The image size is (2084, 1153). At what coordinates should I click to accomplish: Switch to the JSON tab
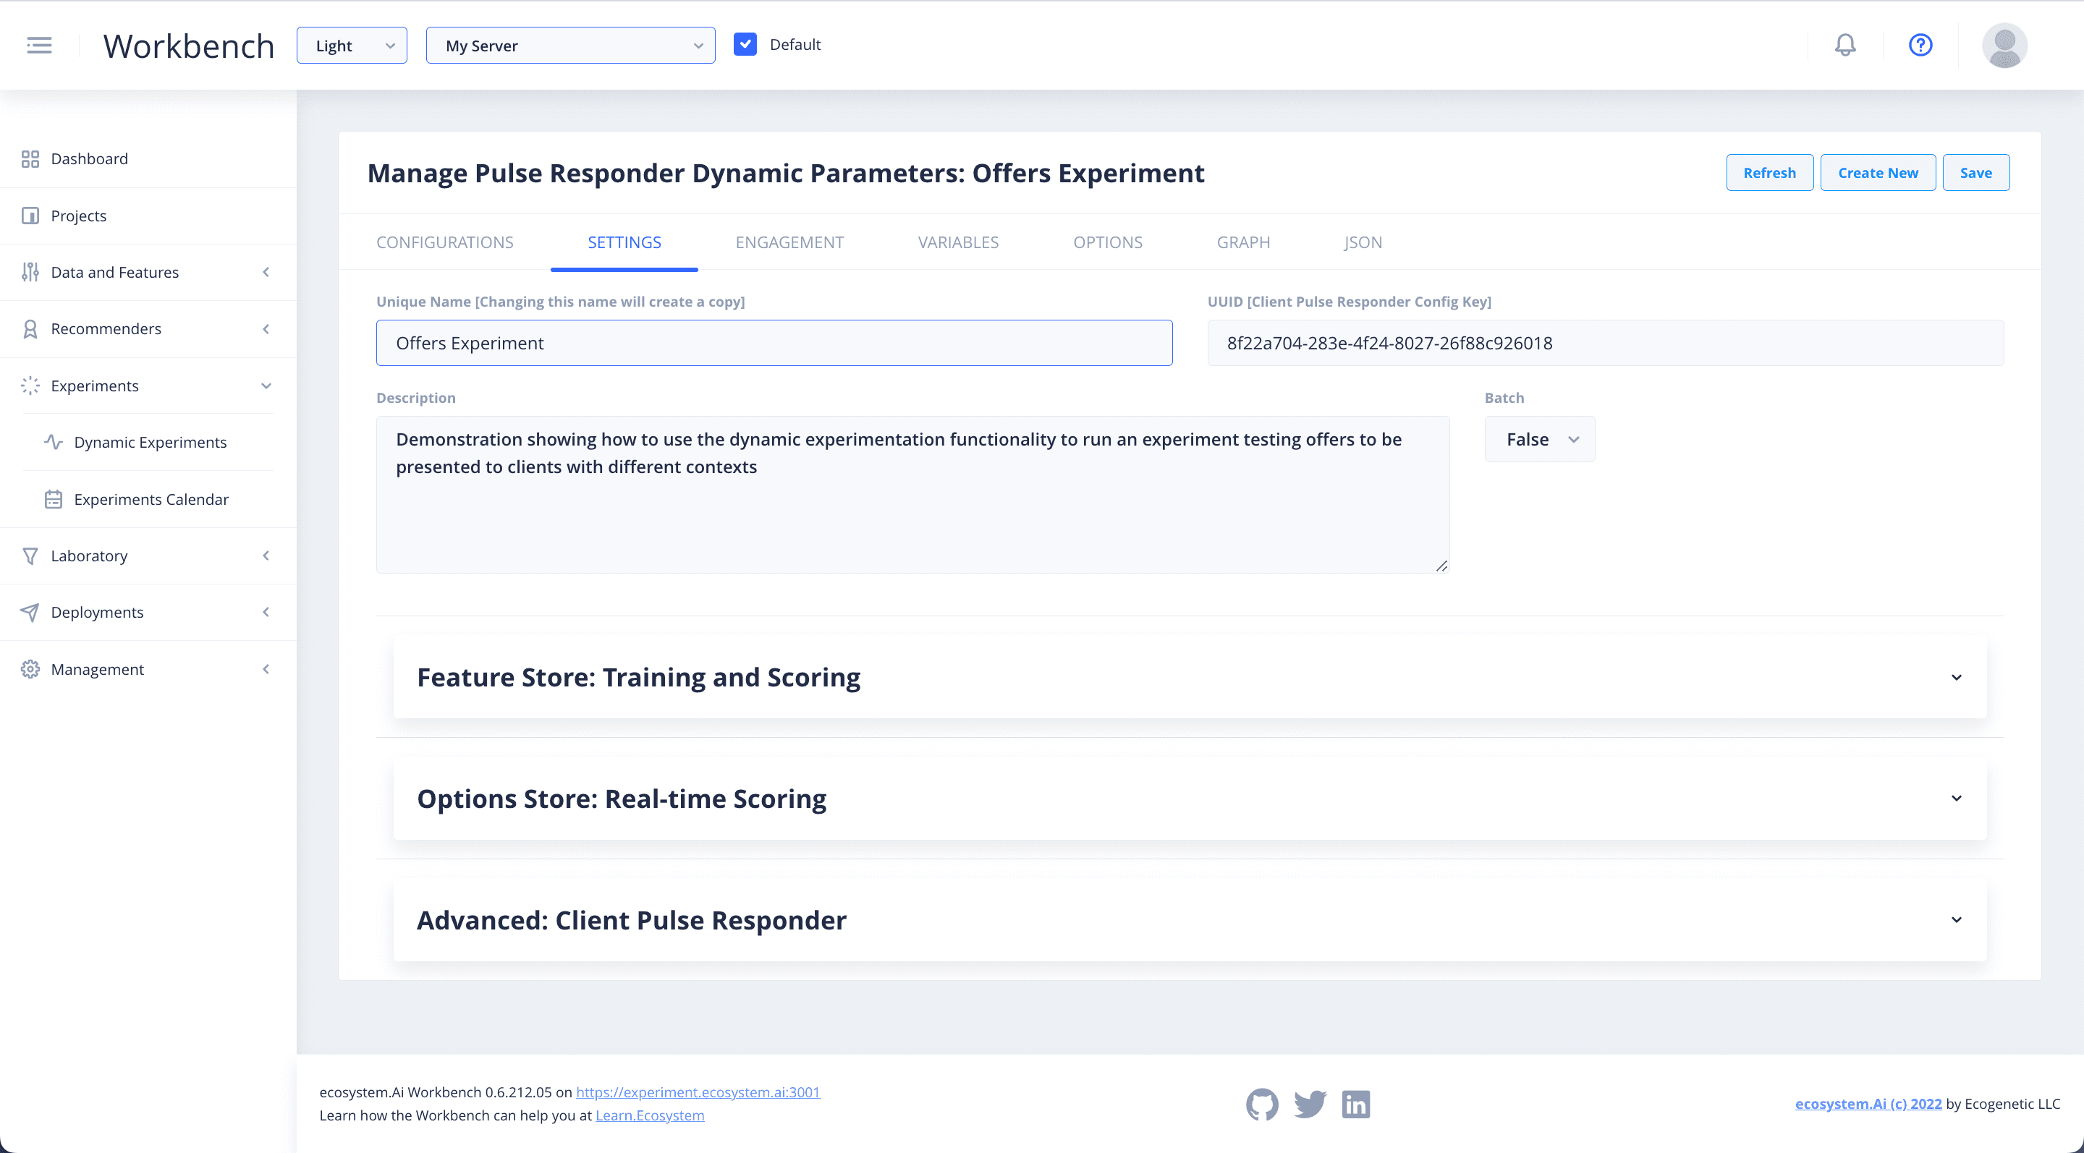point(1363,242)
